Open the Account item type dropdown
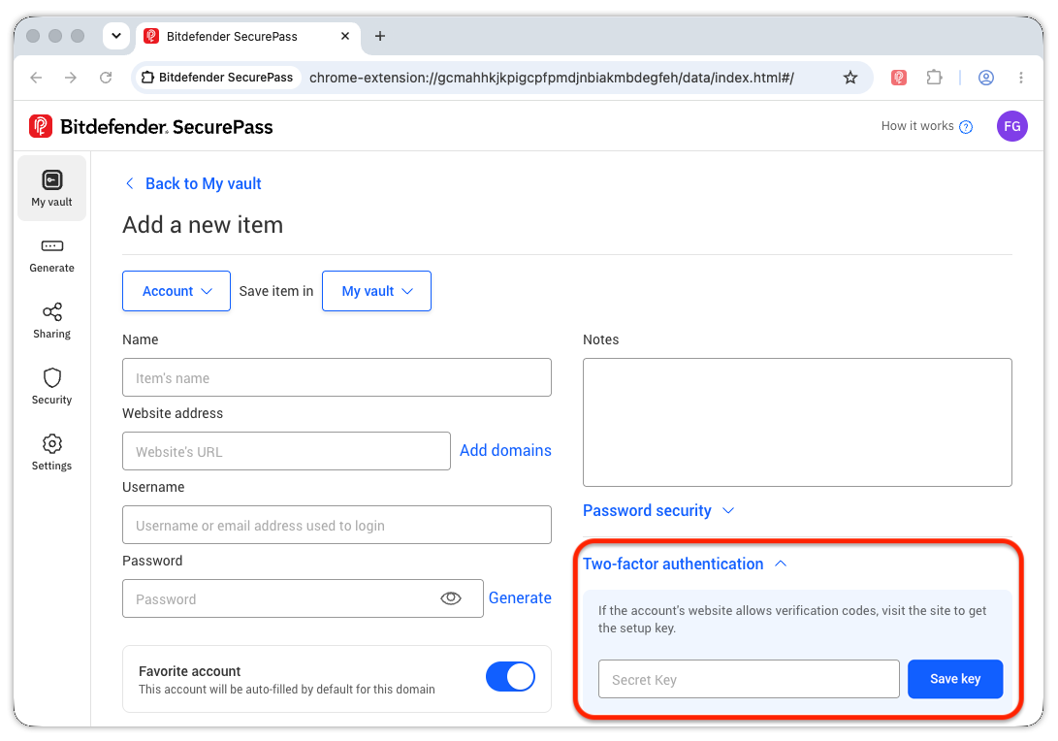Viewport: 1058px width, 741px height. 176,291
